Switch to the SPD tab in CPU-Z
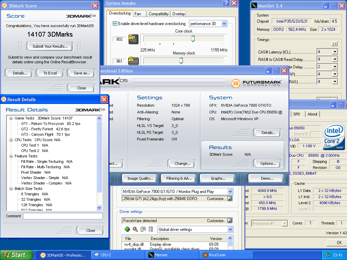Screen dimensions: 347x260 click(297, 114)
